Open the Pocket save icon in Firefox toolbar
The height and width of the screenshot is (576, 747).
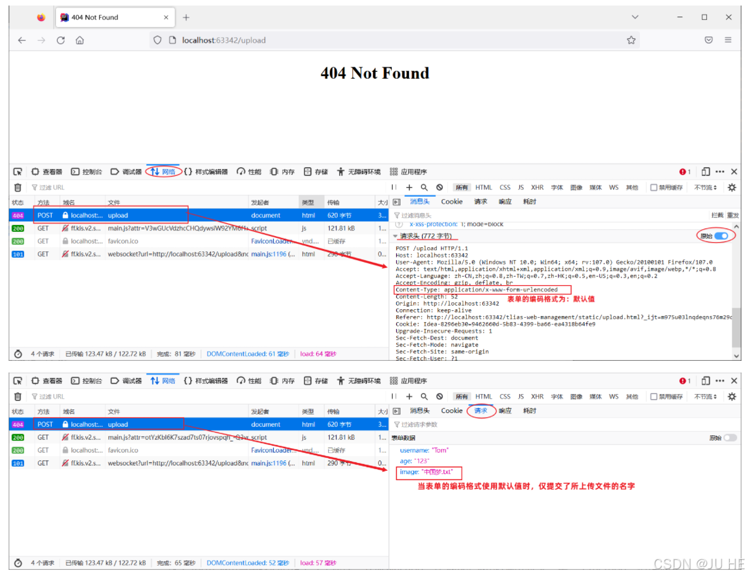coord(708,40)
